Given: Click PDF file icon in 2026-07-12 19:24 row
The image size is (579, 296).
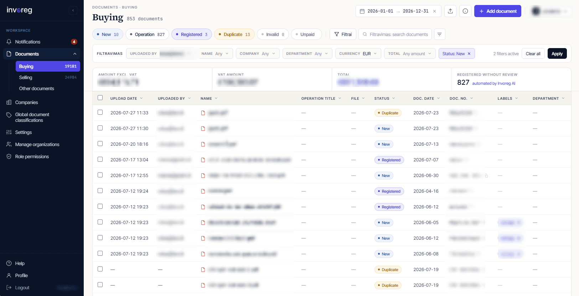Looking at the screenshot, I should click(x=203, y=191).
